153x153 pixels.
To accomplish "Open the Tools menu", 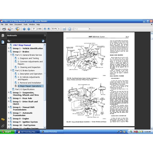I will (x=25, y=24).
